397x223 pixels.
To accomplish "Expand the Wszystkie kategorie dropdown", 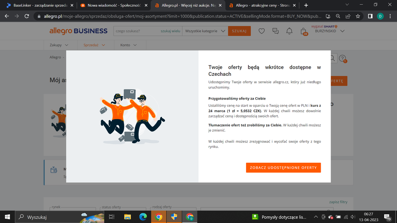I will pos(205,31).
